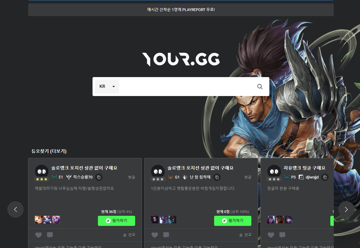The width and height of the screenshot is (360, 248).
Task: Click the PLAYREPORT free banner
Action: [x=181, y=10]
